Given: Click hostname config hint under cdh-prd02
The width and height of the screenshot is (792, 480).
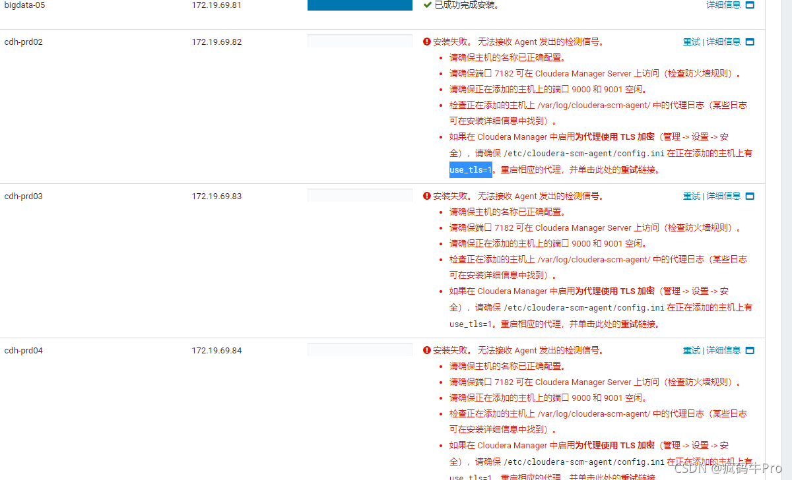Looking at the screenshot, I should pyautogui.click(x=507, y=57).
